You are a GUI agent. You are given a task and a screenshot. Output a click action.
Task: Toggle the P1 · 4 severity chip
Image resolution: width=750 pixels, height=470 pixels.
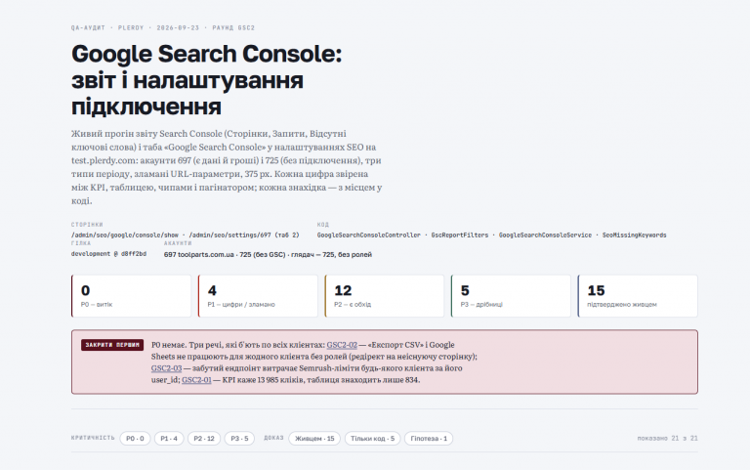click(x=169, y=439)
